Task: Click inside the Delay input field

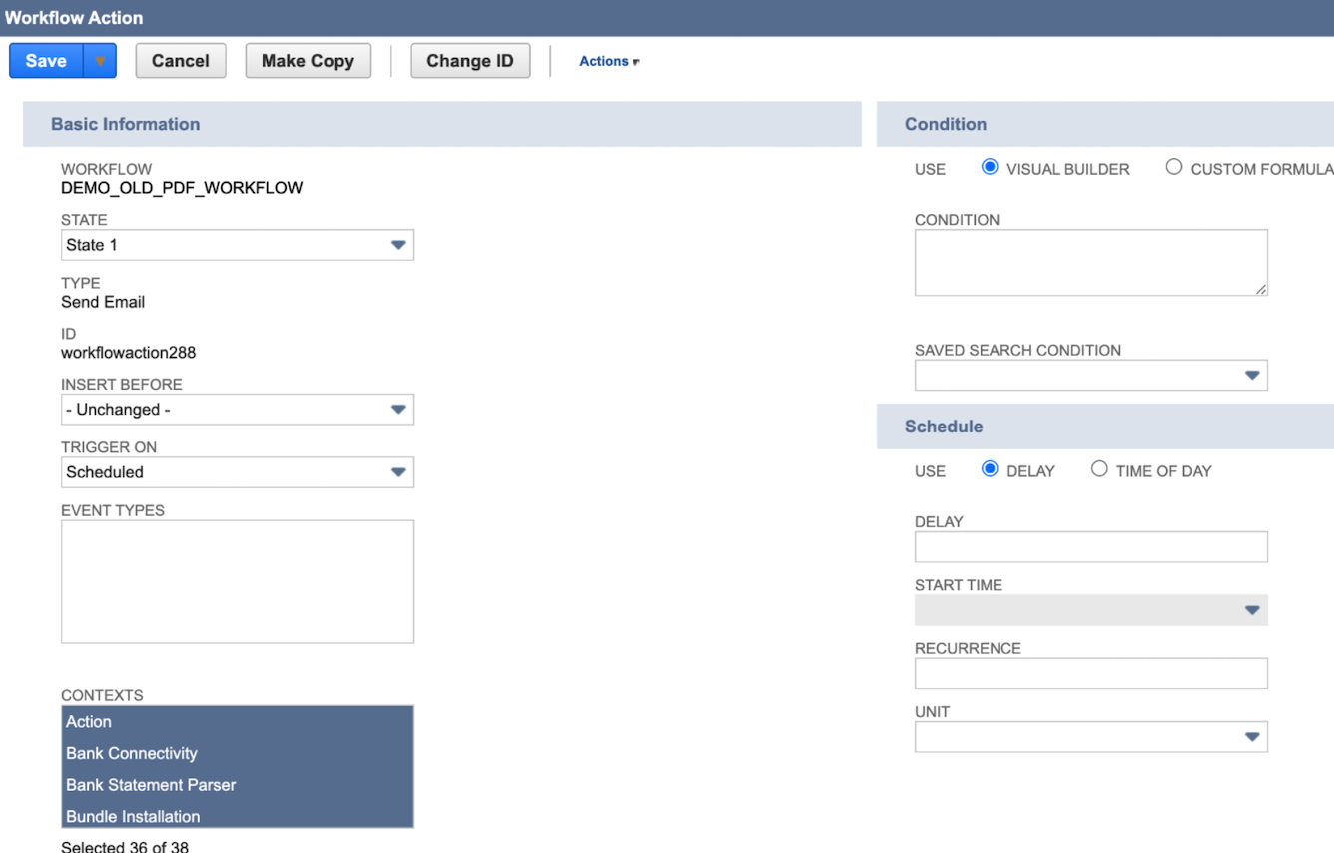Action: (1090, 546)
